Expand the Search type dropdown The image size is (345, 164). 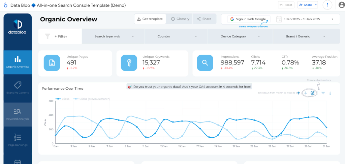[114, 36]
